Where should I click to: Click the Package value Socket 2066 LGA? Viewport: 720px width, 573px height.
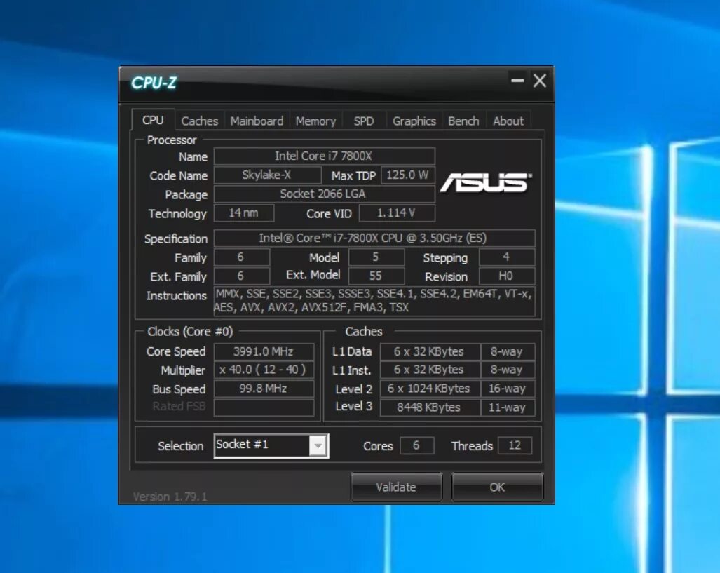324,194
